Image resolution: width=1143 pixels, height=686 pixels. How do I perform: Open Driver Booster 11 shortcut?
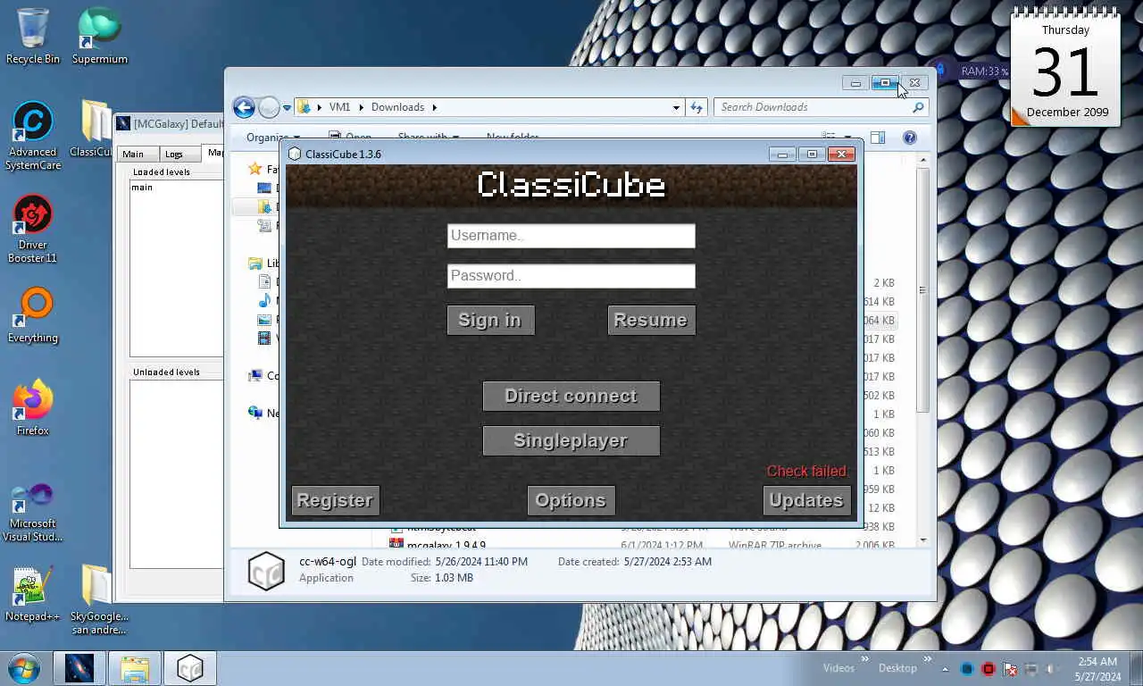tap(33, 229)
